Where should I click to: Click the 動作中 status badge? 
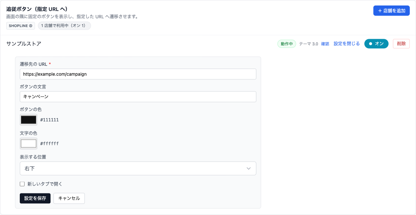tap(286, 44)
